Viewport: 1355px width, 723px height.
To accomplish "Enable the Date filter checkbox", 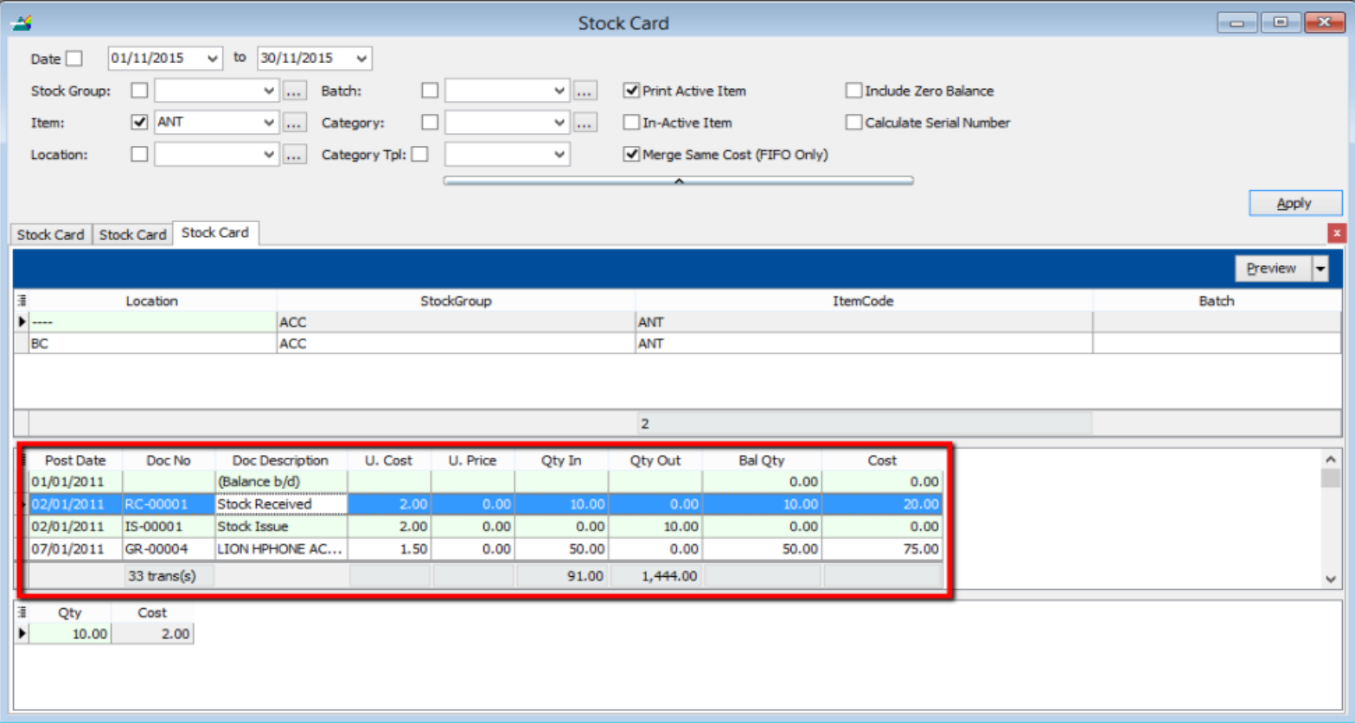I will 75,59.
